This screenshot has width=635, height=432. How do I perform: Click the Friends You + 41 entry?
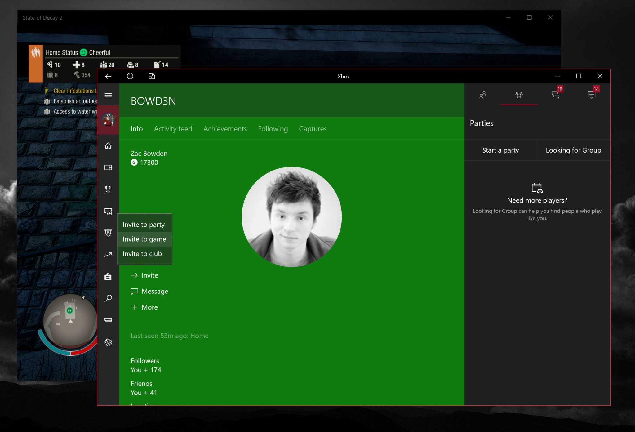coord(144,388)
